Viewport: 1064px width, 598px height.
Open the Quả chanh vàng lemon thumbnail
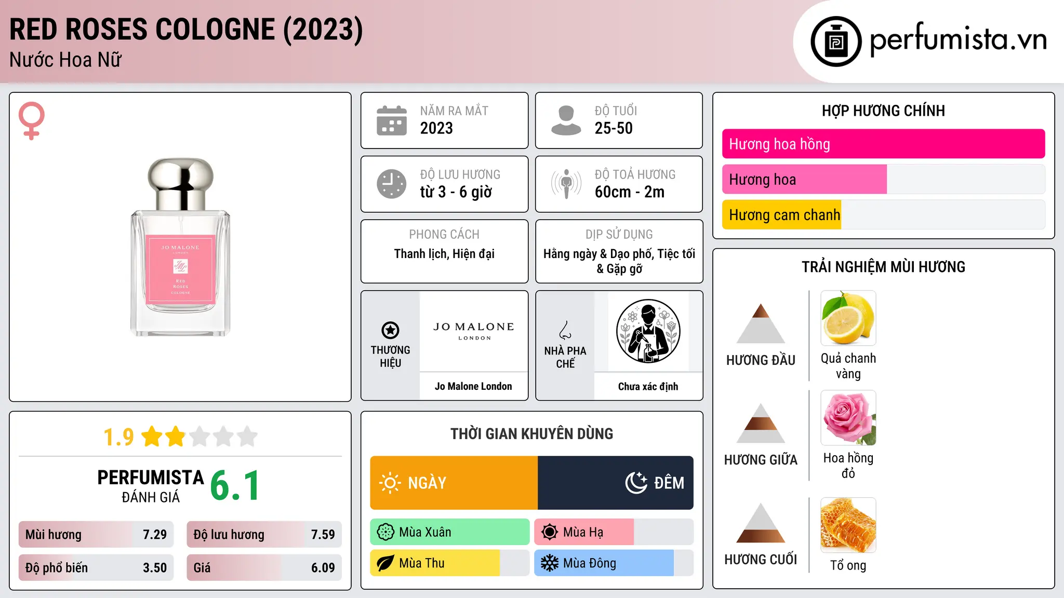(848, 318)
